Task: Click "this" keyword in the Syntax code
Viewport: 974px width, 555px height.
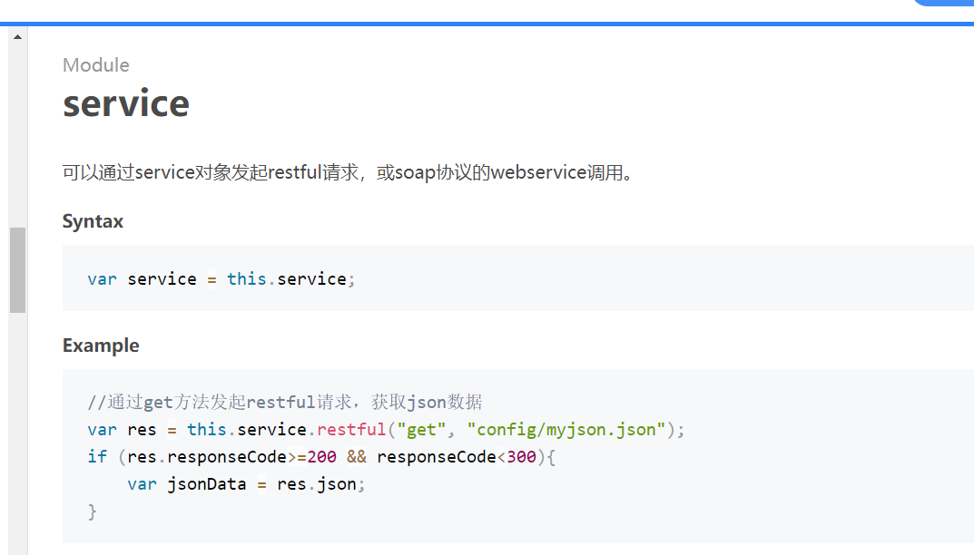Action: click(246, 278)
